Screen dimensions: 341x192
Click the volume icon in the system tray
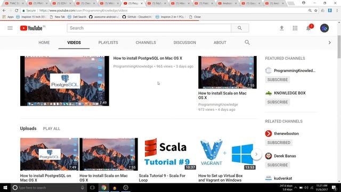306,188
